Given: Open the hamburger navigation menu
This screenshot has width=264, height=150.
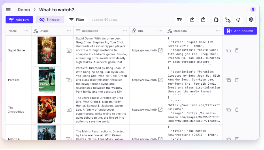Looking at the screenshot, I should coord(8,10).
